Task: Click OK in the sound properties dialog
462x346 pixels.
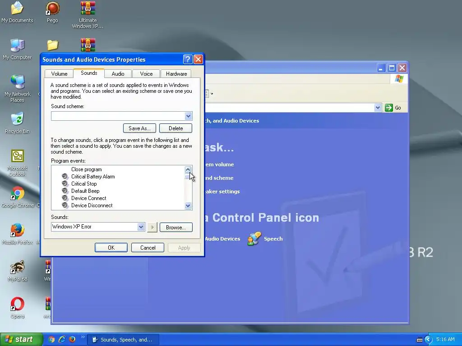Action: (111, 248)
